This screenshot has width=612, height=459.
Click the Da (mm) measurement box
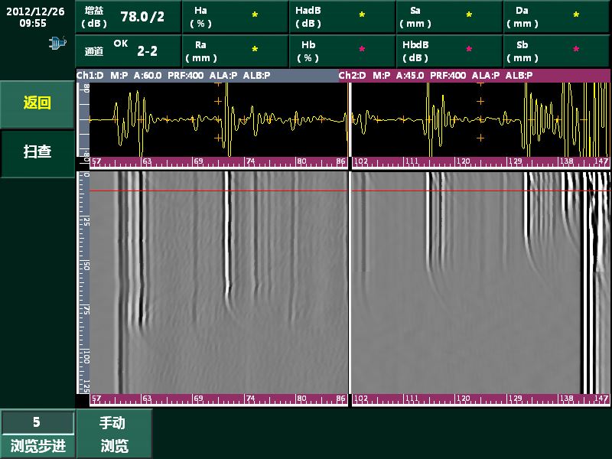[x=557, y=17]
